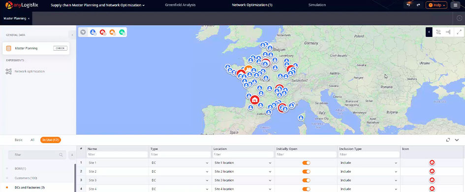Expand the map to full screen
Viewport: 465px width, 192px height.
pyautogui.click(x=459, y=32)
